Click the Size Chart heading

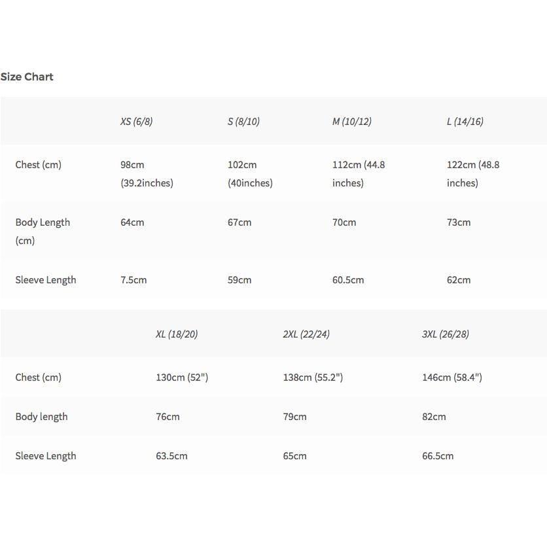point(27,77)
